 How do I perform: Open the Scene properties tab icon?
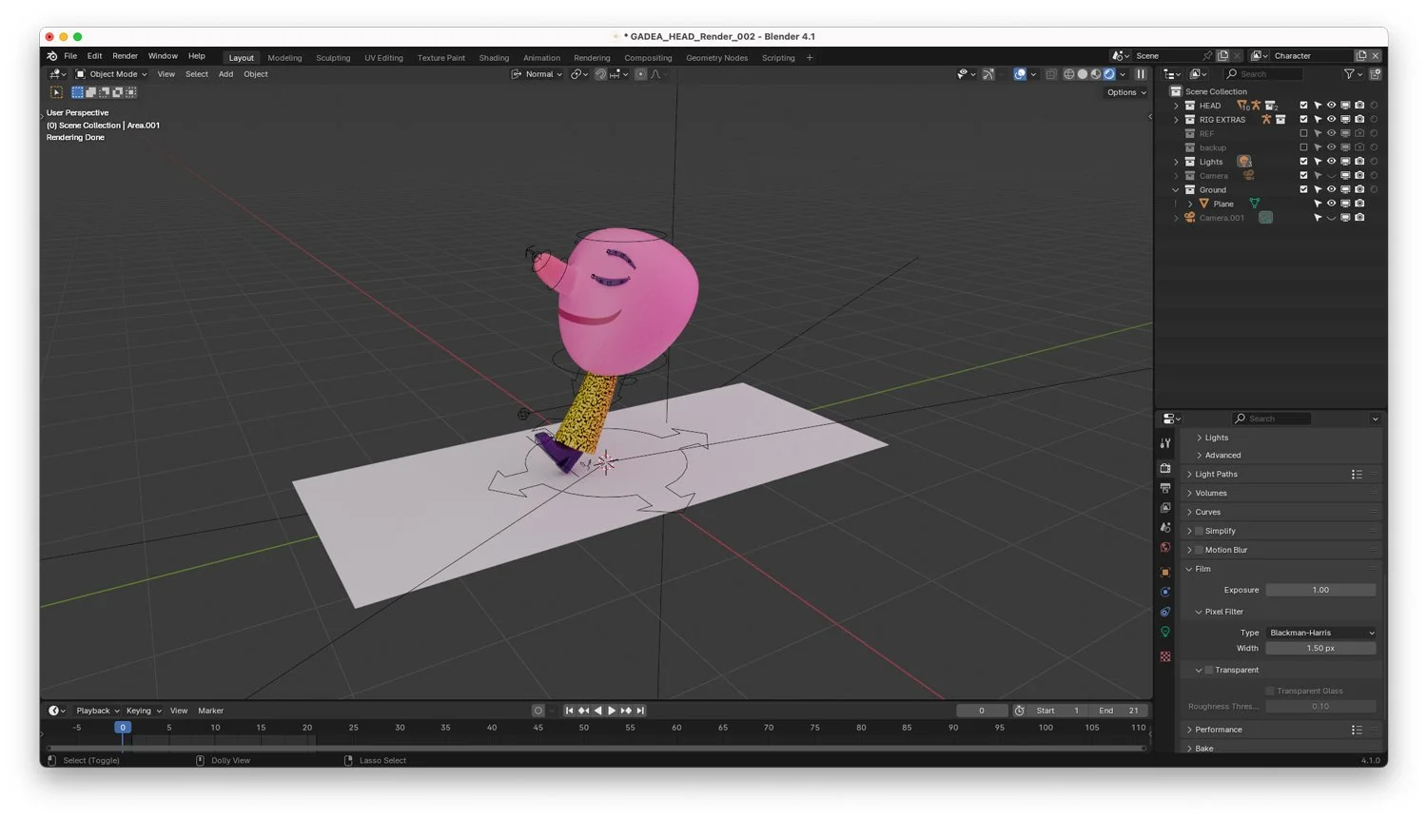pos(1165,527)
